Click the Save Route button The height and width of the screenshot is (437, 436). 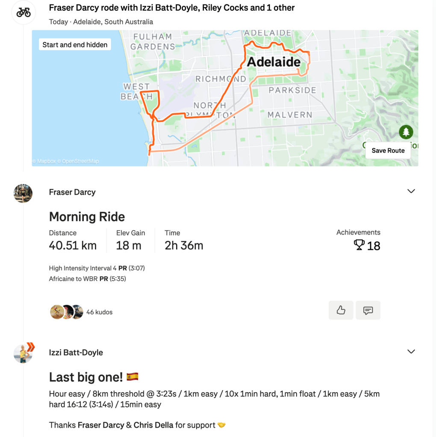click(x=388, y=150)
